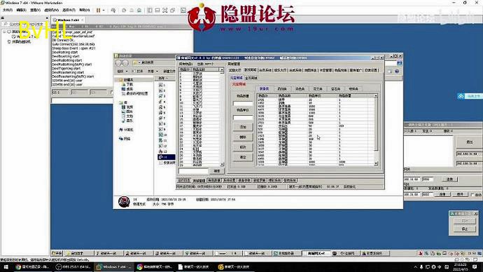Click the item table scroll-down arrow
Image resolution: width=483 pixels, height=272 pixels.
pos(376,164)
